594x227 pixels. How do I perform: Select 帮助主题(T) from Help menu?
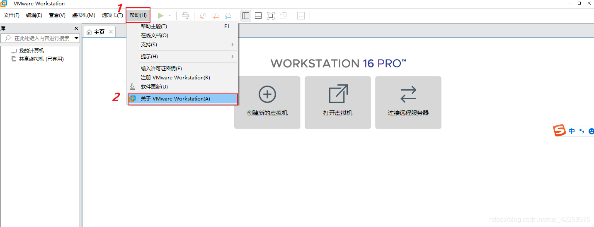182,26
